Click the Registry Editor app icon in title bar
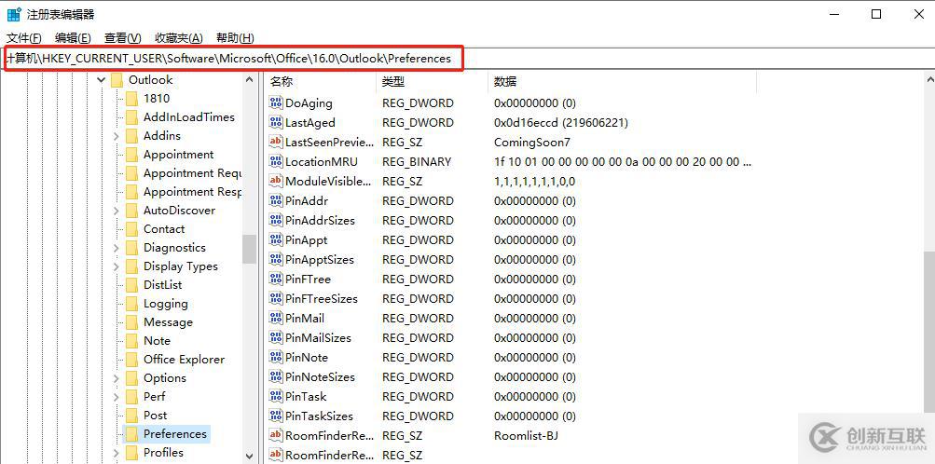This screenshot has width=935, height=464. coord(14,14)
